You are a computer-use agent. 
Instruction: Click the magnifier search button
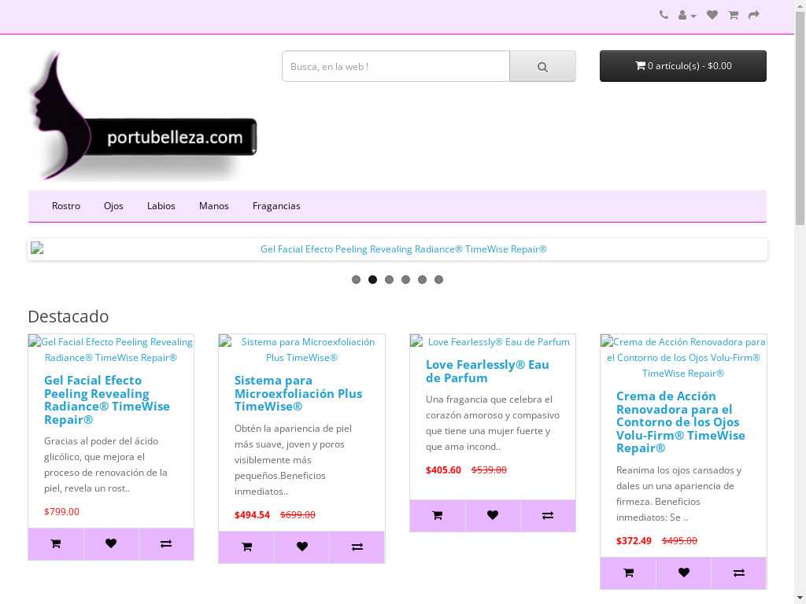tap(542, 66)
